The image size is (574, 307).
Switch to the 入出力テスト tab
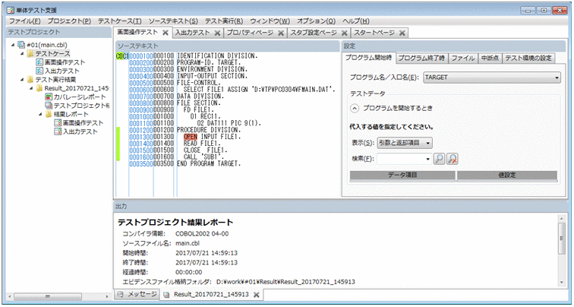(192, 33)
